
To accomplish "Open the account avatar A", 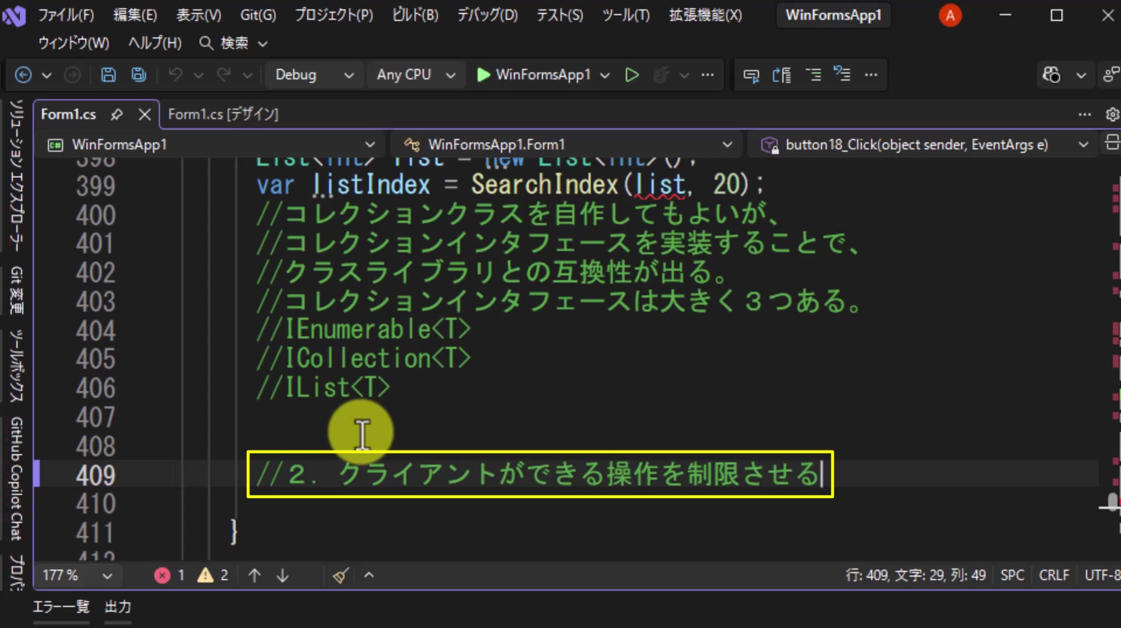I will (x=950, y=16).
